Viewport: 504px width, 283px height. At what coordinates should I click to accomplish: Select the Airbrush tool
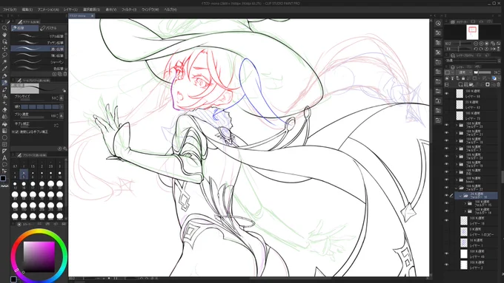(4, 97)
